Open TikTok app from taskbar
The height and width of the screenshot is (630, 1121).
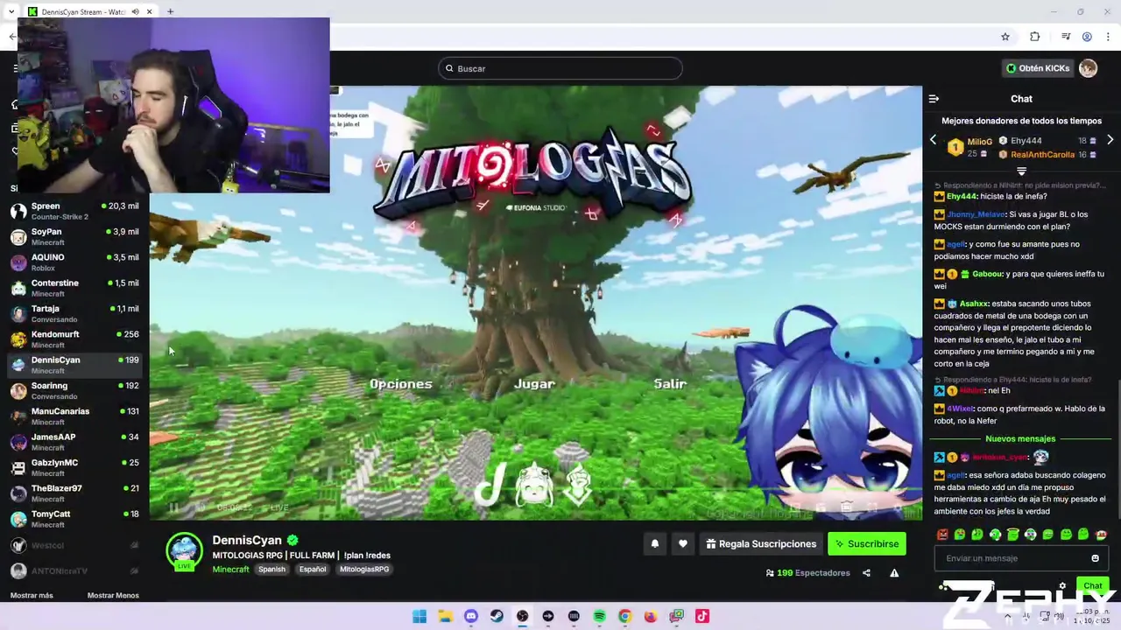pyautogui.click(x=702, y=616)
